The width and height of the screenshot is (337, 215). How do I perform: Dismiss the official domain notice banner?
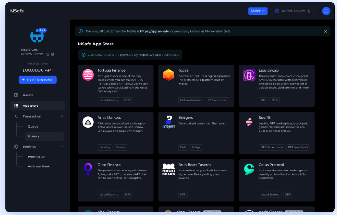pyautogui.click(x=325, y=31)
